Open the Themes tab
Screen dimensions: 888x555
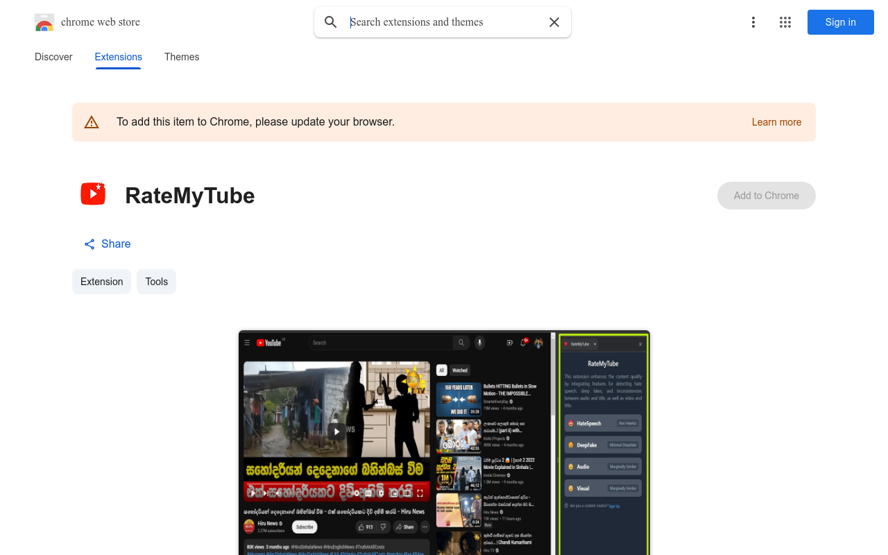point(182,57)
